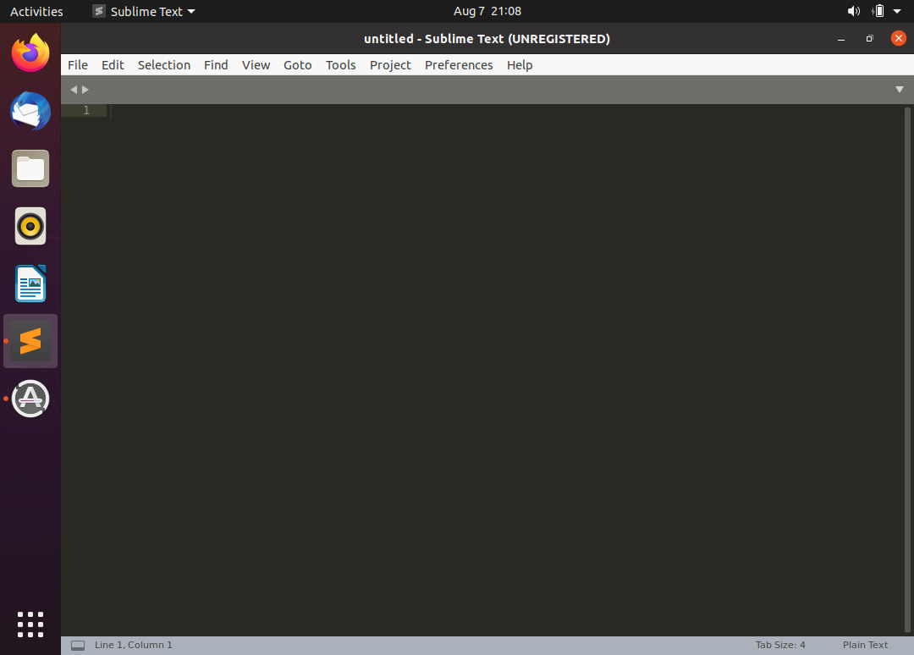Click the Line 1, Column 1 status text
Screen dimensions: 914x655
click(x=134, y=645)
